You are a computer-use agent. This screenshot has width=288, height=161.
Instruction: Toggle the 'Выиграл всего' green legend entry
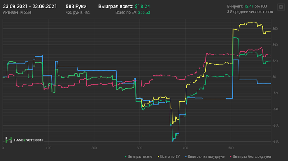139,156
